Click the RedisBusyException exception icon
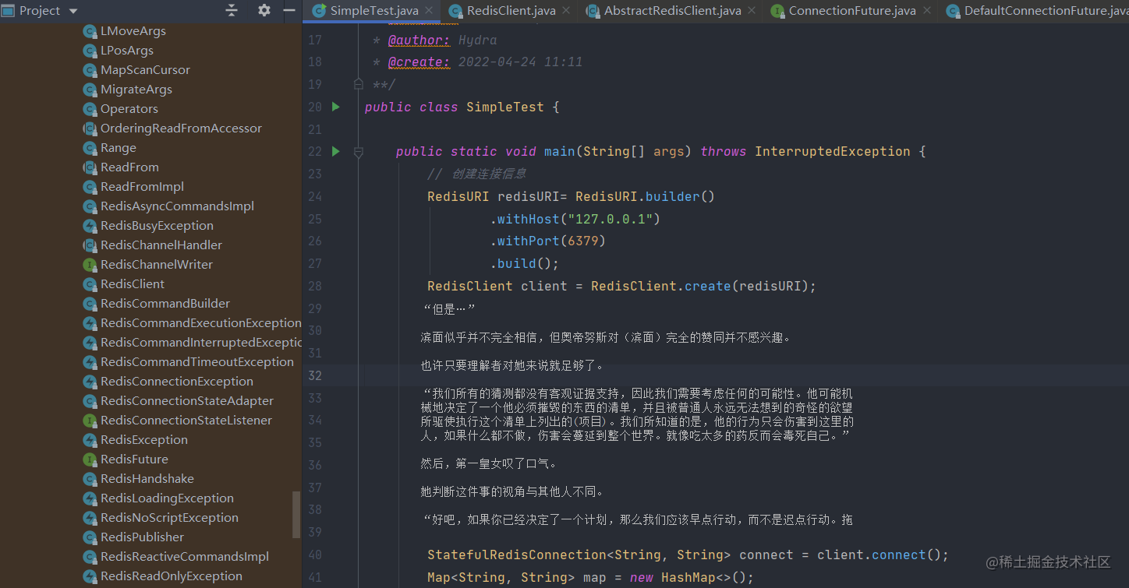This screenshot has height=588, width=1129. [90, 226]
